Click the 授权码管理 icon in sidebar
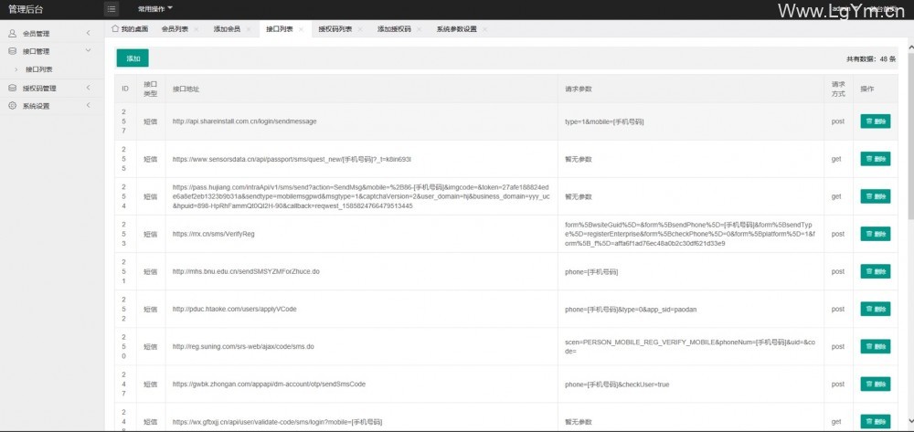This screenshot has height=432, width=914. tap(12, 88)
